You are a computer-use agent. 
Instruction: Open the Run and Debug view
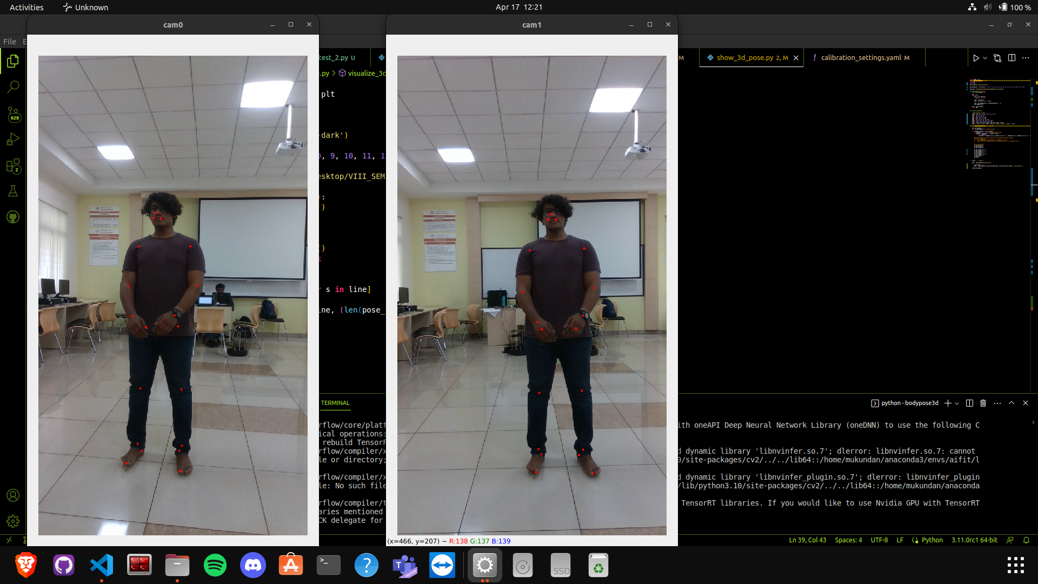13,140
